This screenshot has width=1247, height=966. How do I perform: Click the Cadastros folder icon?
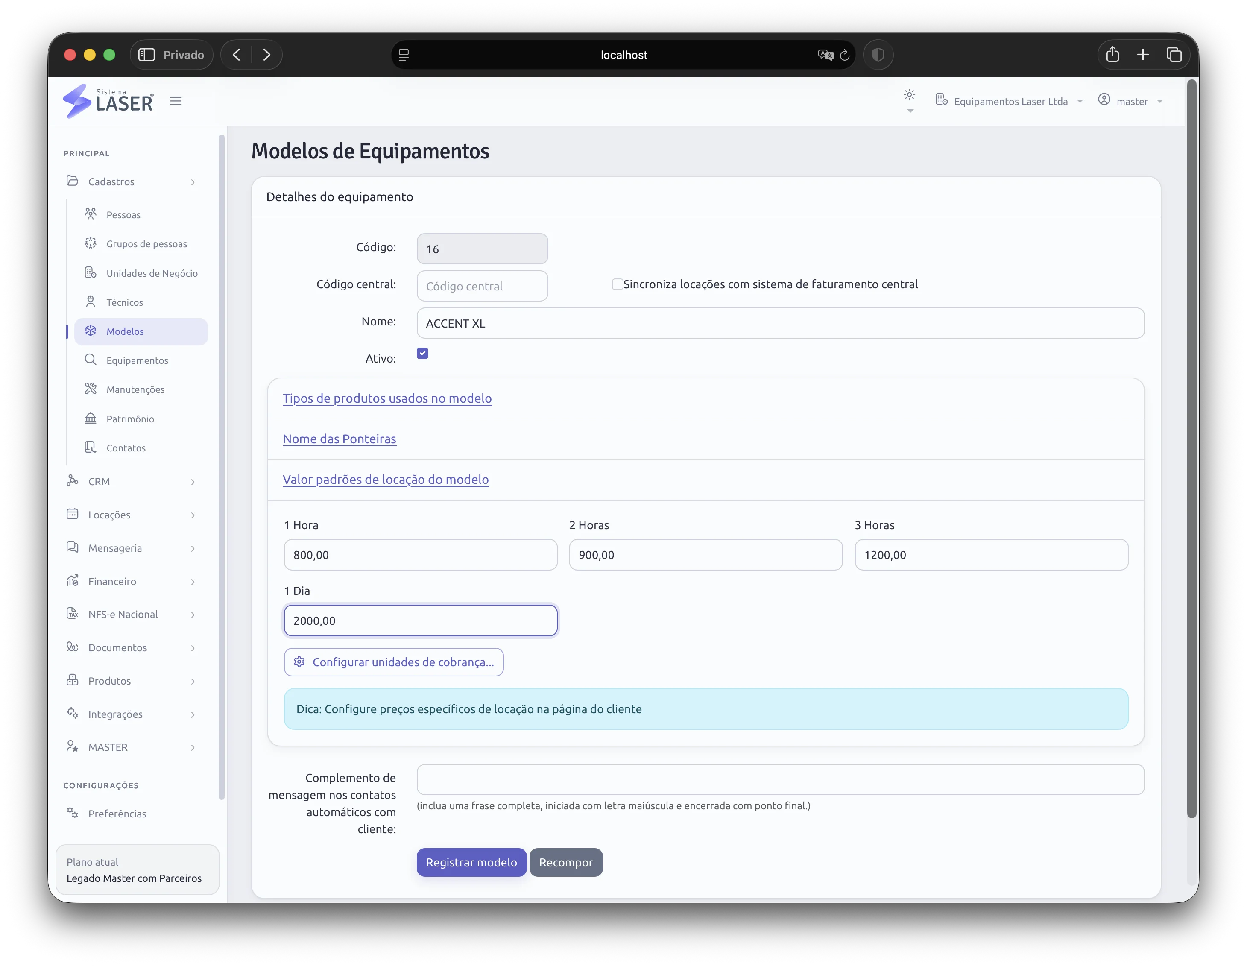[x=73, y=181]
